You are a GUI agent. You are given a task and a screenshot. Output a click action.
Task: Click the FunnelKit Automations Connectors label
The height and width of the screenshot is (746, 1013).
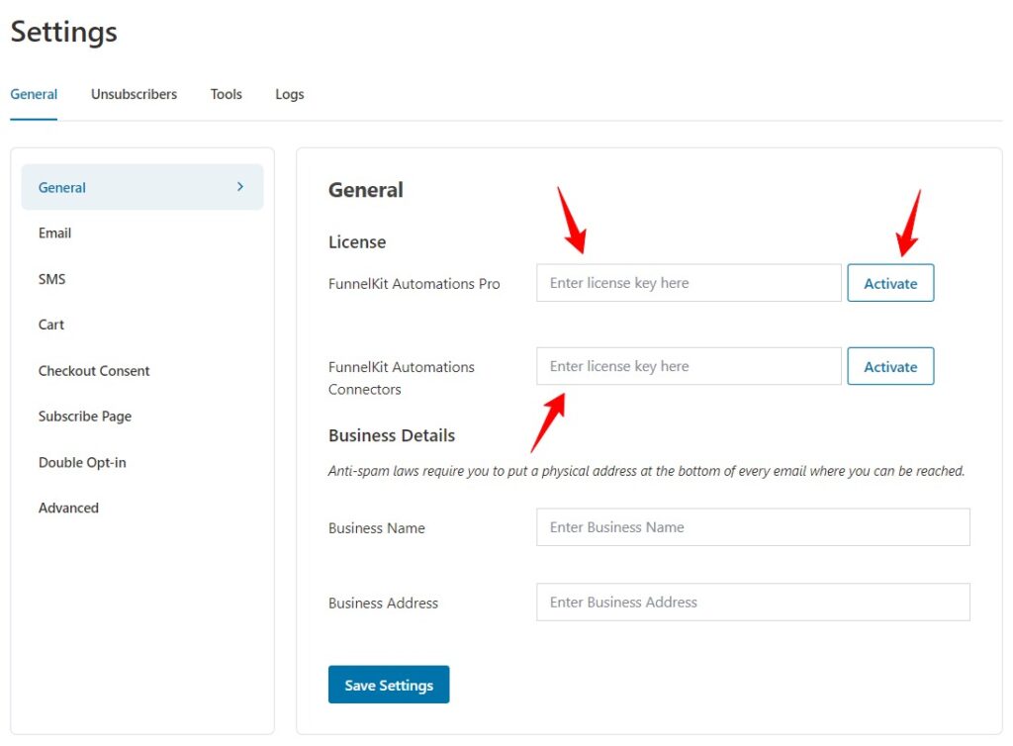[x=402, y=378]
